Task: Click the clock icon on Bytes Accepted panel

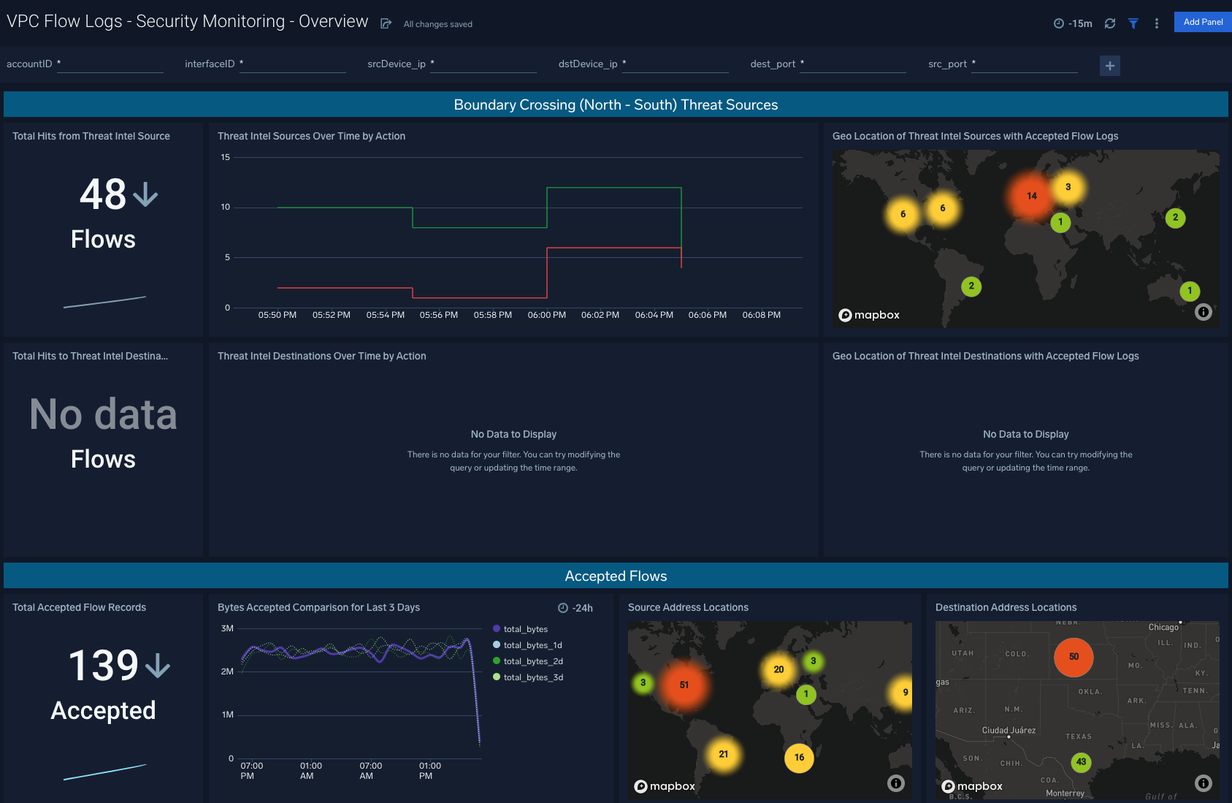Action: pyautogui.click(x=562, y=608)
